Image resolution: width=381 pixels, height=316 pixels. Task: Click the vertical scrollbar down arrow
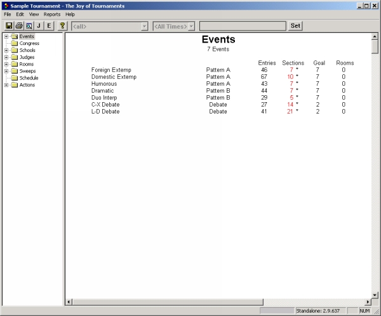click(x=375, y=294)
